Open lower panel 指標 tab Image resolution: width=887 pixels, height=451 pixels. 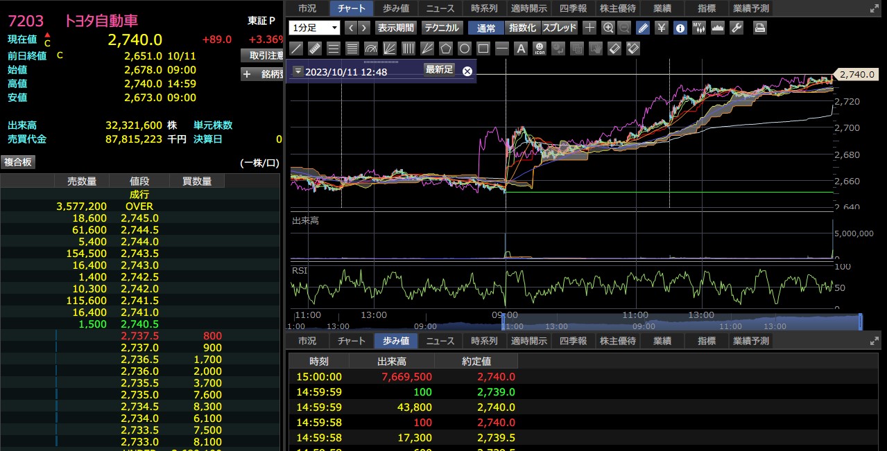[707, 341]
